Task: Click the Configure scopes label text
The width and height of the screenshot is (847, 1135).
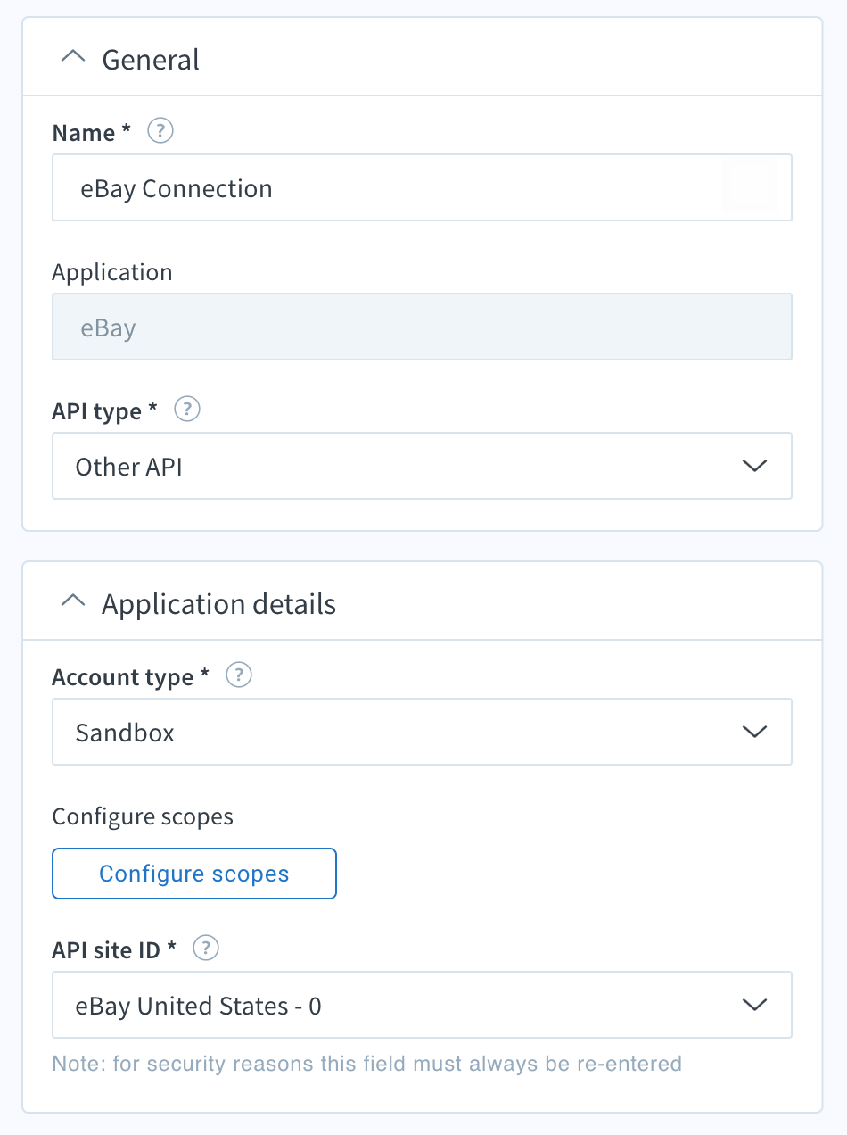Action: (x=143, y=816)
